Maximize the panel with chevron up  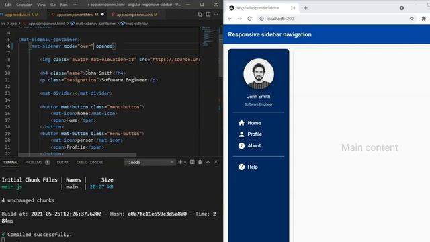pyautogui.click(x=208, y=162)
